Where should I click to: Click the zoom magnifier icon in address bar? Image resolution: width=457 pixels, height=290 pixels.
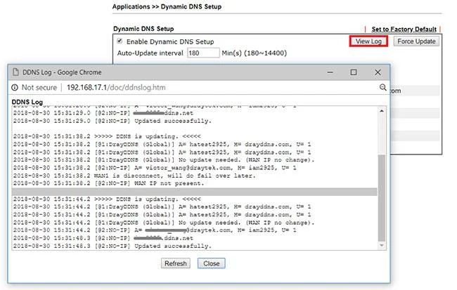[x=382, y=87]
